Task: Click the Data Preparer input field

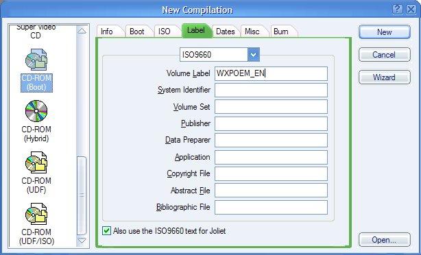Action: pos(271,140)
